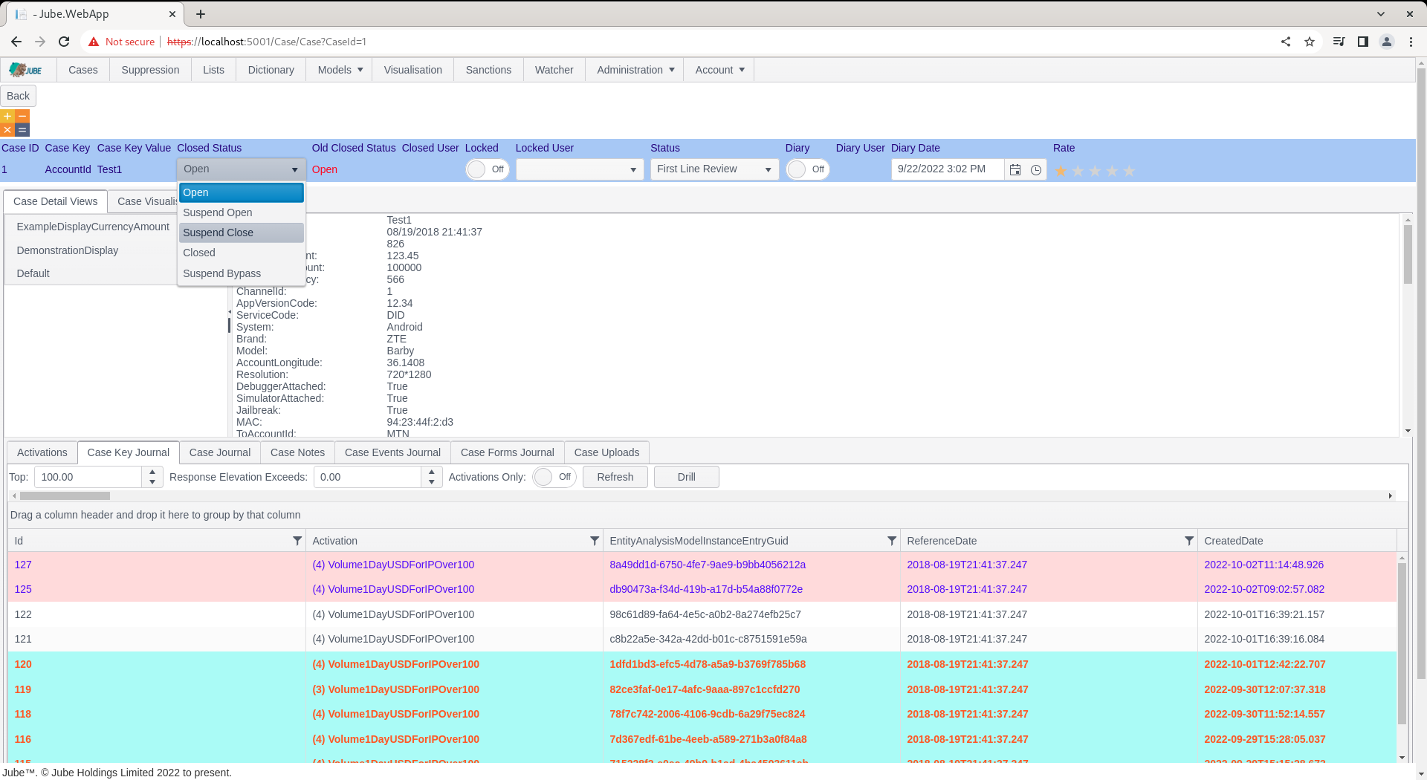Viewport: 1427px width, 780px height.
Task: Open filter for the Activation column
Action: click(595, 541)
